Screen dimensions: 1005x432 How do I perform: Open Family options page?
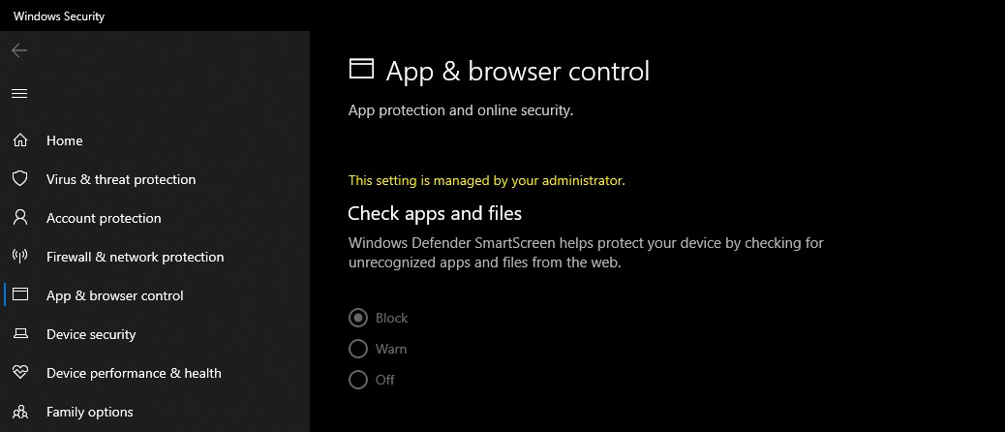(90, 412)
